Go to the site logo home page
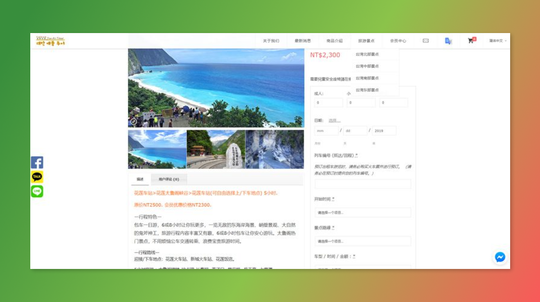 (x=50, y=41)
